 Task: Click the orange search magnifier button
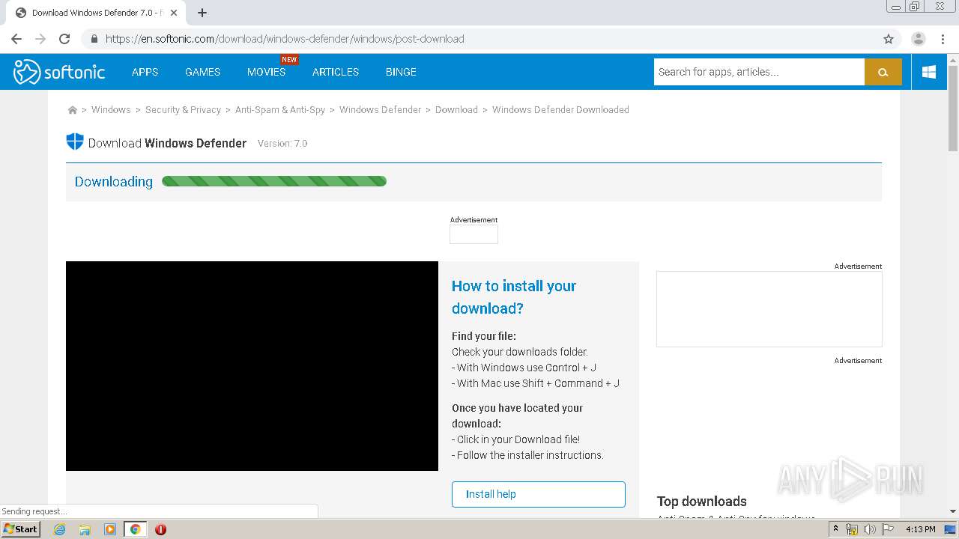883,72
